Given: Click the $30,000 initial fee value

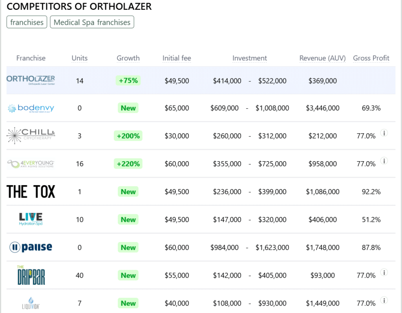Looking at the screenshot, I should (177, 136).
